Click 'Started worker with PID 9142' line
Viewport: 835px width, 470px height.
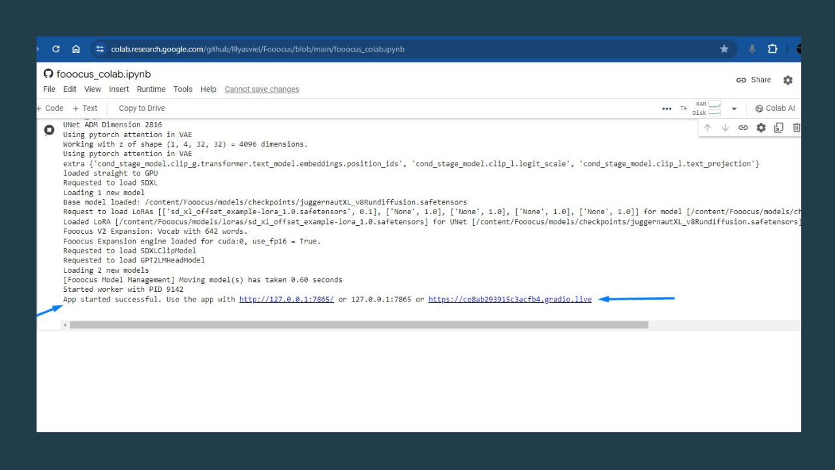[123, 289]
